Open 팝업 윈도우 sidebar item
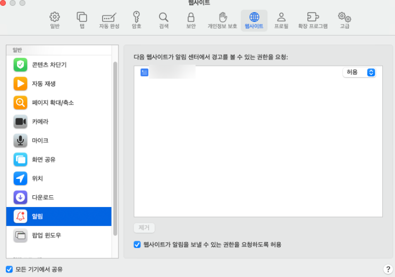This screenshot has width=395, height=277. coord(59,235)
